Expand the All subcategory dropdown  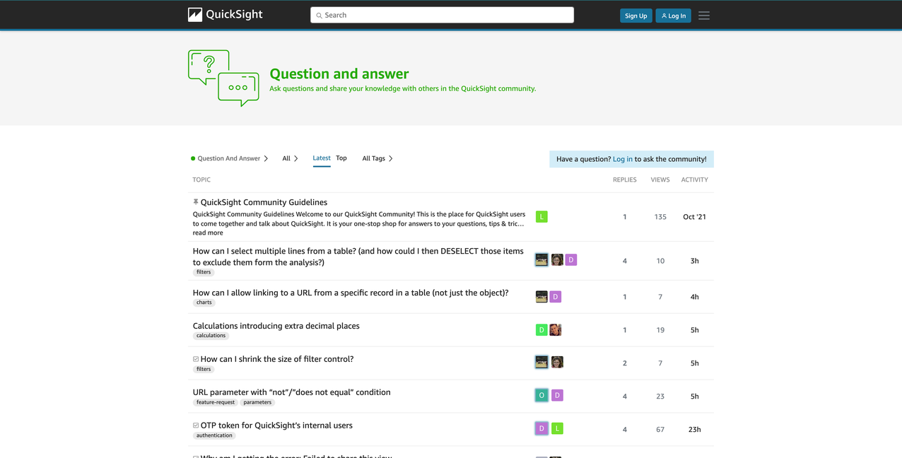coord(290,158)
